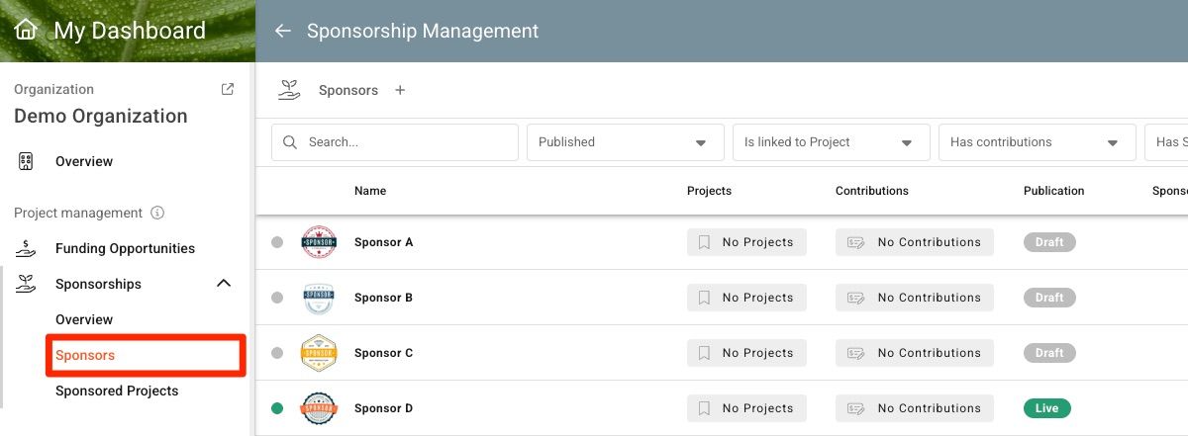Click the Search input field

tap(395, 142)
